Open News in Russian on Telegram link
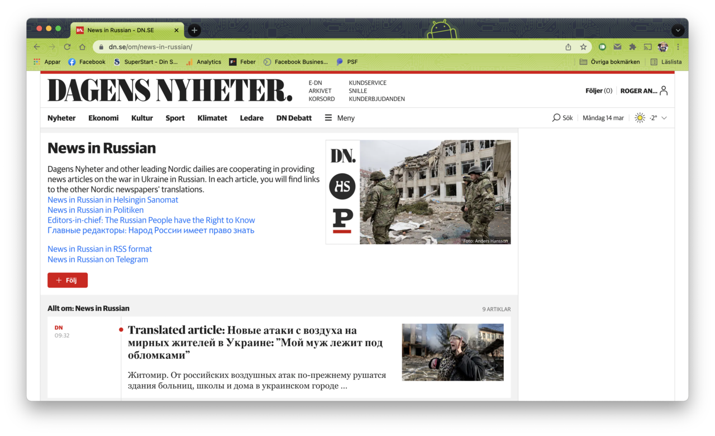This screenshot has width=715, height=436. tap(98, 259)
